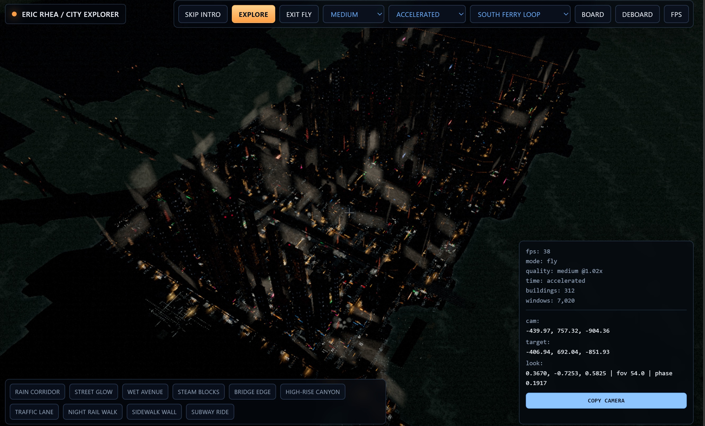The width and height of the screenshot is (705, 426).
Task: Go to the BRIDGE EDGE preset
Action: click(x=252, y=392)
